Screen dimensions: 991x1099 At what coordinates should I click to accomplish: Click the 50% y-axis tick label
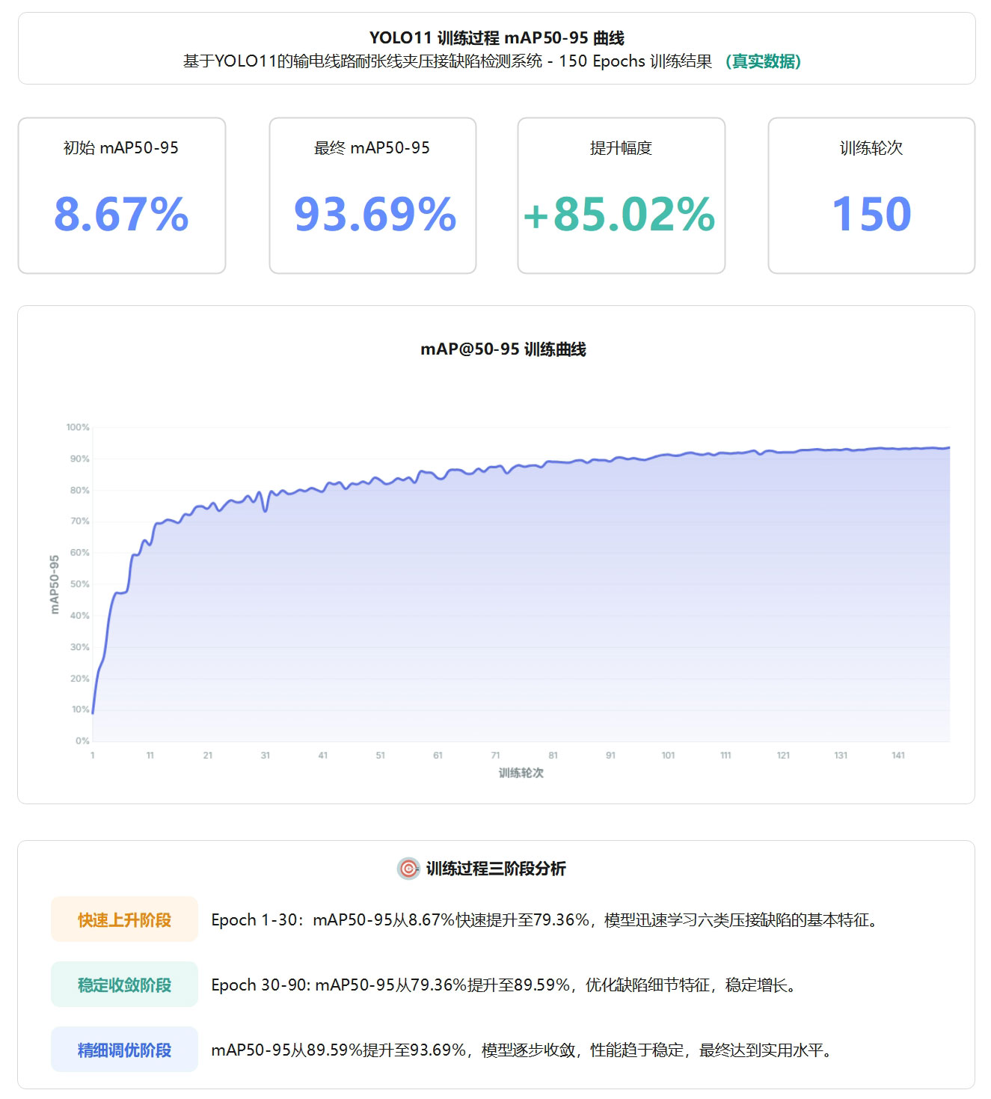[x=79, y=584]
